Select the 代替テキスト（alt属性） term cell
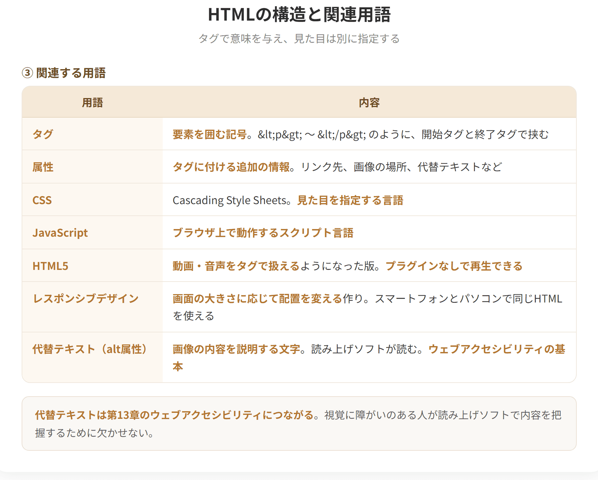Image resolution: width=598 pixels, height=480 pixels. (93, 357)
